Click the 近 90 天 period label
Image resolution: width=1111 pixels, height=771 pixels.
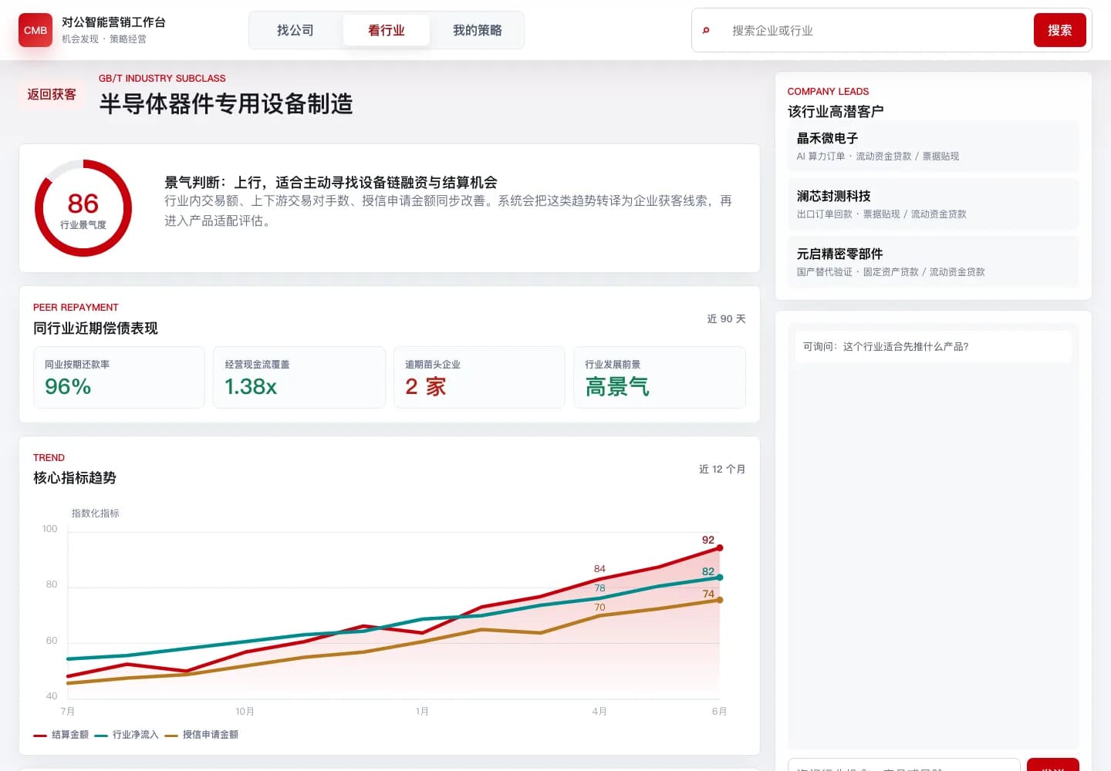[x=726, y=318]
